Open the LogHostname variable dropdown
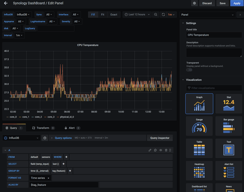Image resolution: width=244 pixels, height=192 pixels. pyautogui.click(x=52, y=21)
